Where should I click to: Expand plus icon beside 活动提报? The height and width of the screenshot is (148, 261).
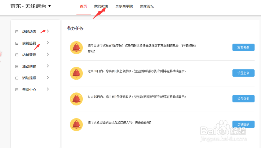pos(17,78)
